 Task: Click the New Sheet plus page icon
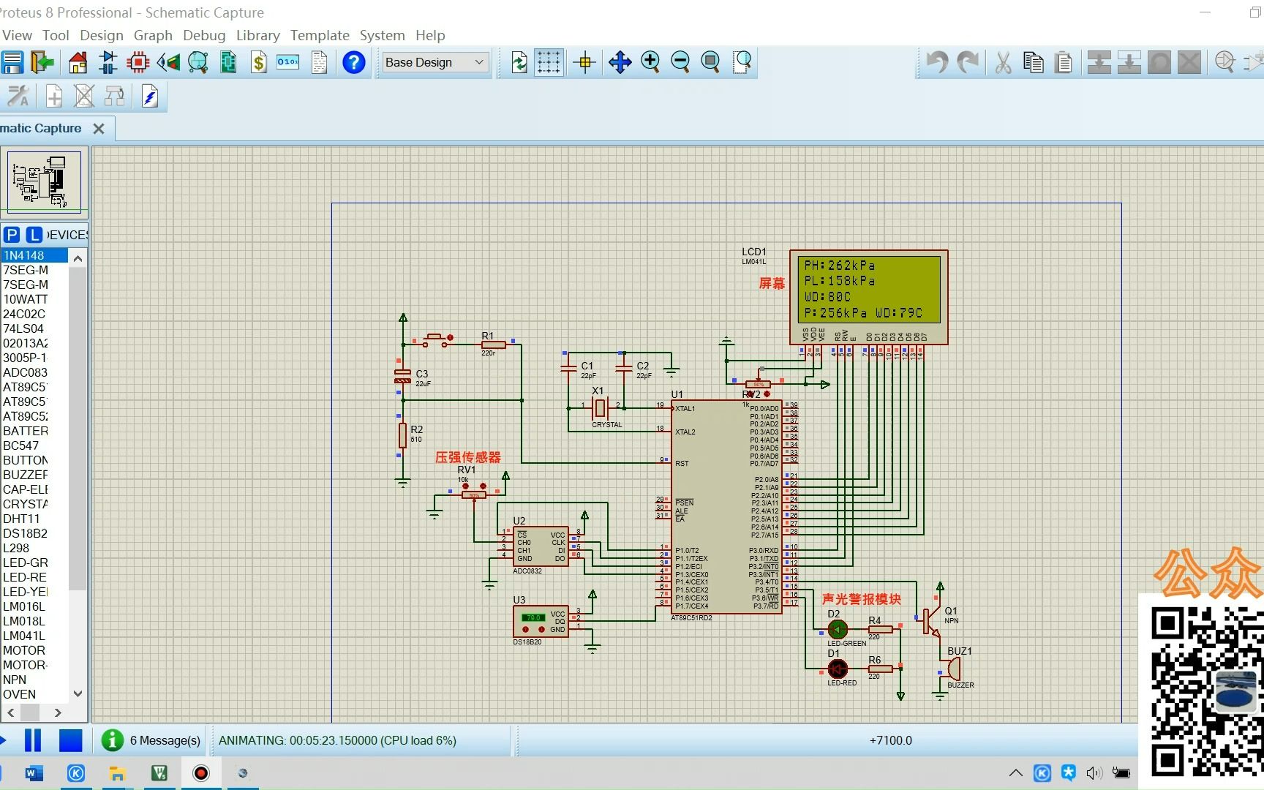(54, 96)
